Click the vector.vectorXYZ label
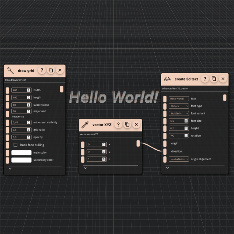 [89, 134]
